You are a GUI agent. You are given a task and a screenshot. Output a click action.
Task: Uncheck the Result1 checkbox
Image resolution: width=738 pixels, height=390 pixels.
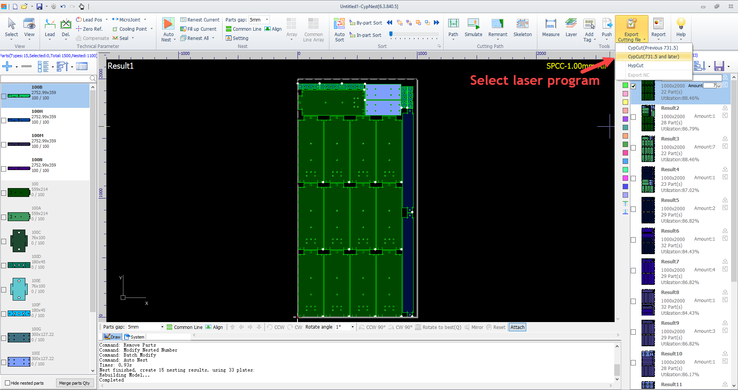(633, 86)
